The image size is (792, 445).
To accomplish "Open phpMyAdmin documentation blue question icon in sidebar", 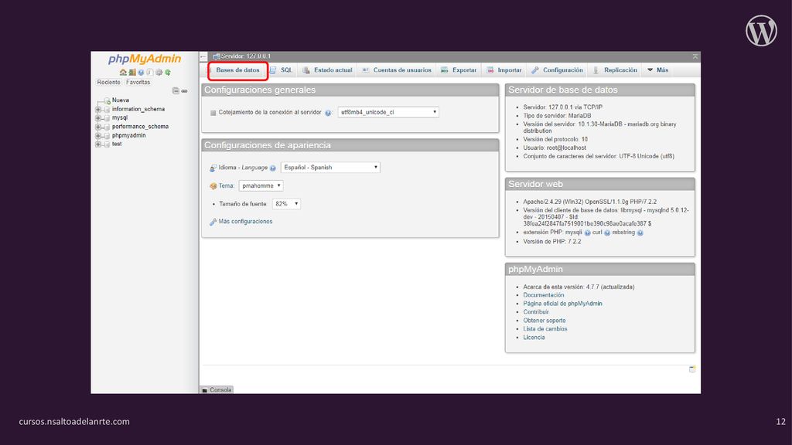I will (x=141, y=72).
